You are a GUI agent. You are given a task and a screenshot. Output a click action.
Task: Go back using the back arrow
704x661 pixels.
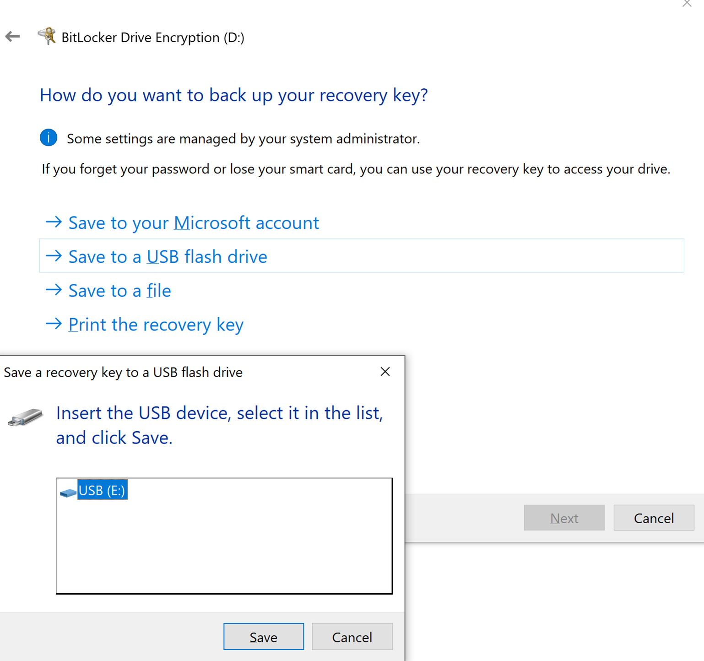coord(13,37)
